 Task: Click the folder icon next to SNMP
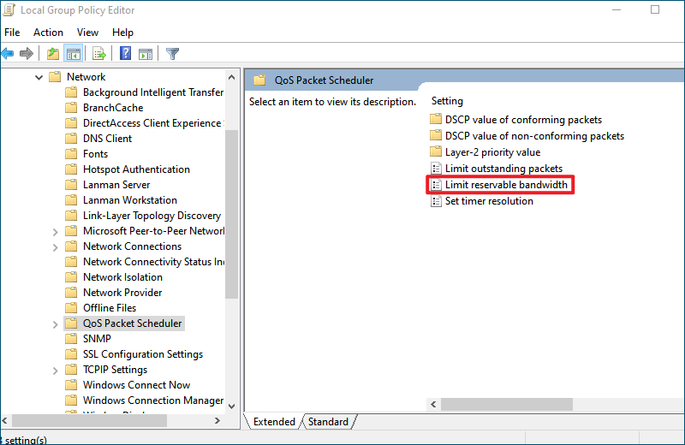71,338
